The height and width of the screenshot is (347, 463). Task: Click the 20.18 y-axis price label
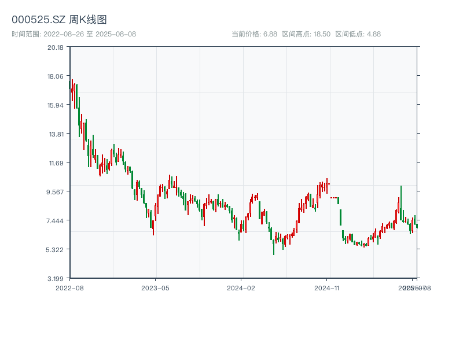(56, 47)
